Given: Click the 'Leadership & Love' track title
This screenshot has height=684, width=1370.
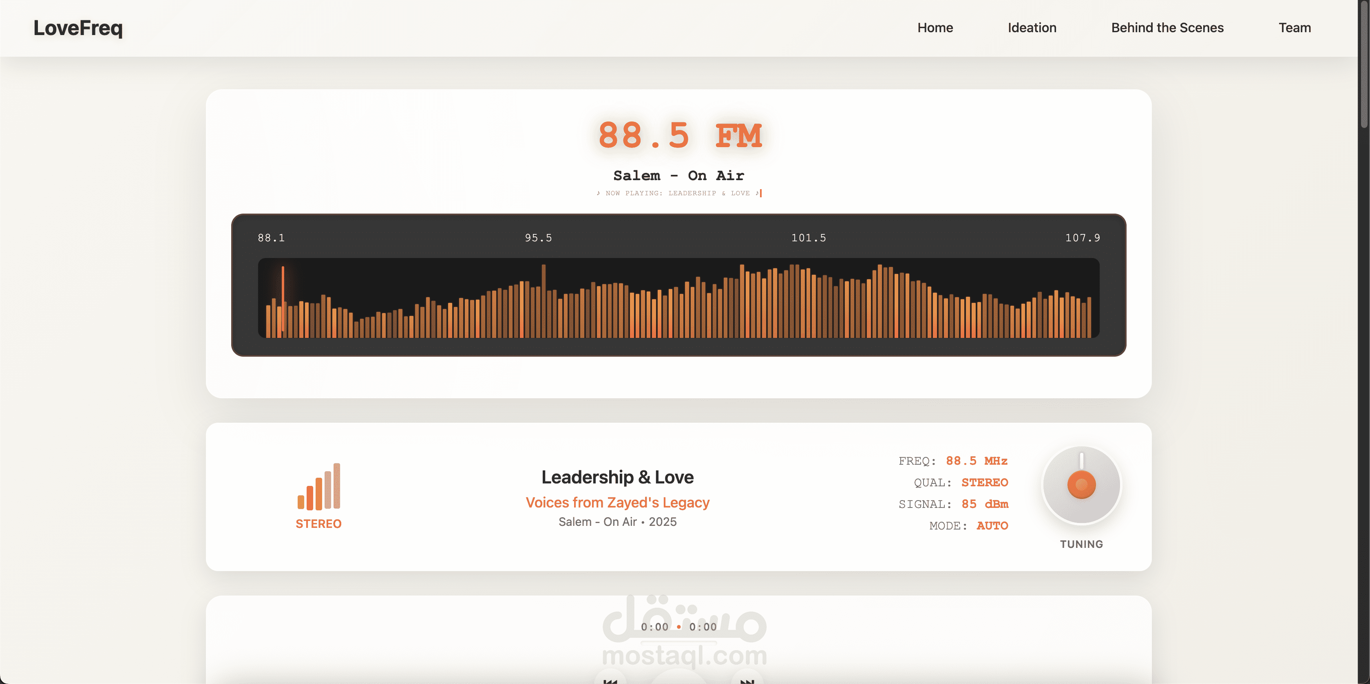Looking at the screenshot, I should (617, 477).
